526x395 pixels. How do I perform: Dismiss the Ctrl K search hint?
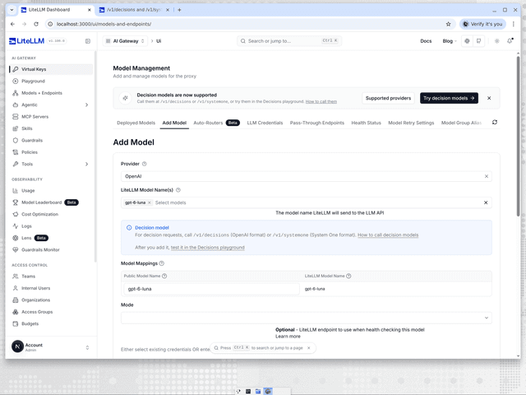pyautogui.click(x=309, y=348)
